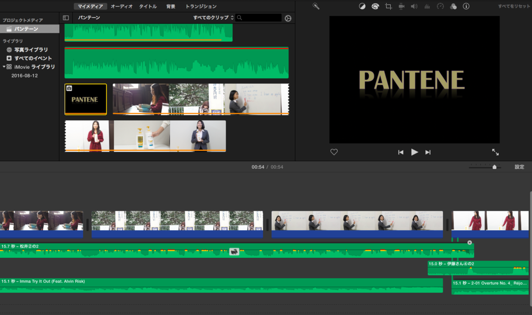
Task: Open the clip information icon
Action: [x=466, y=6]
